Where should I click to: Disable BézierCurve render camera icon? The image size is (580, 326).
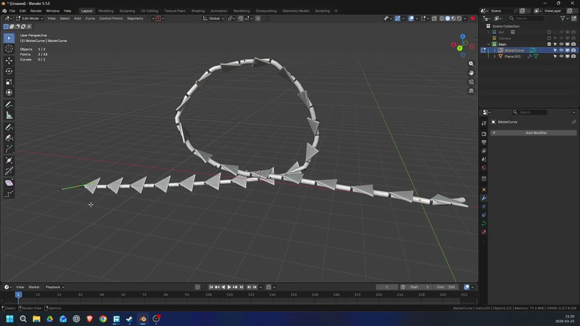pos(574,50)
